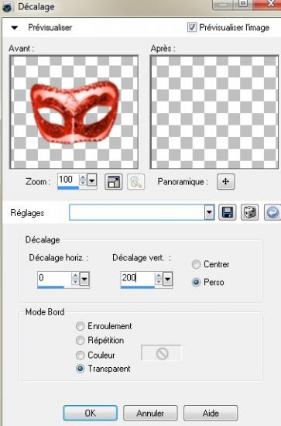This screenshot has width=281, height=426.
Task: Toggle the Prévisualiser l'image checkbox
Action: point(192,27)
